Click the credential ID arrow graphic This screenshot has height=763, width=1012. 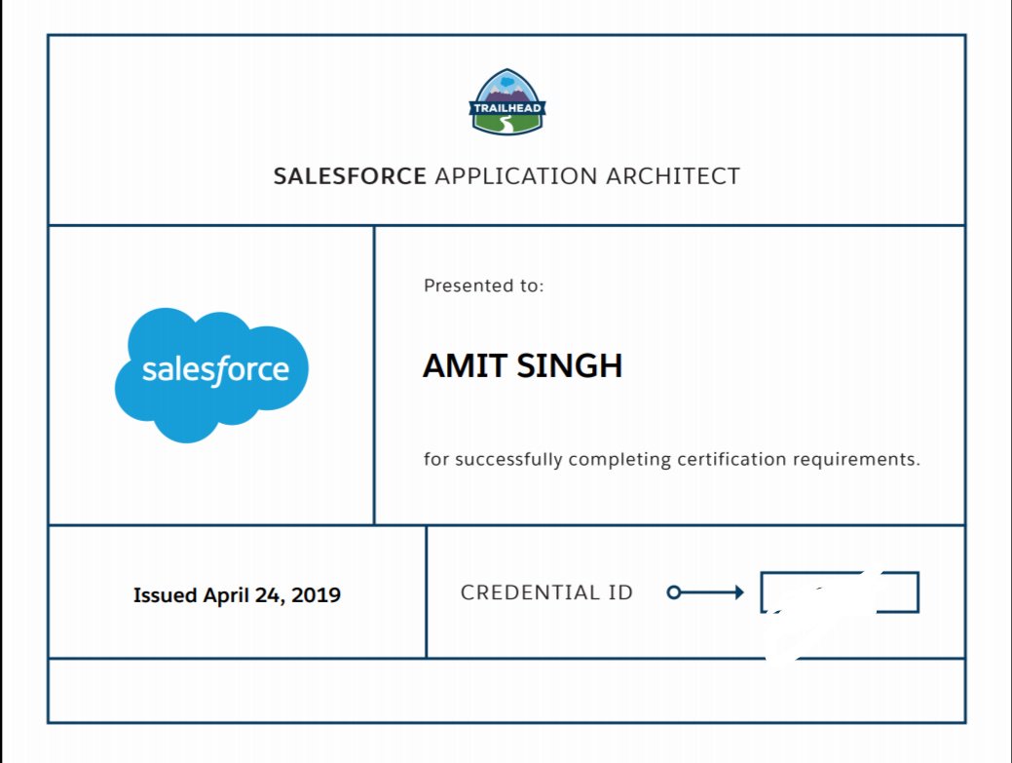(705, 591)
